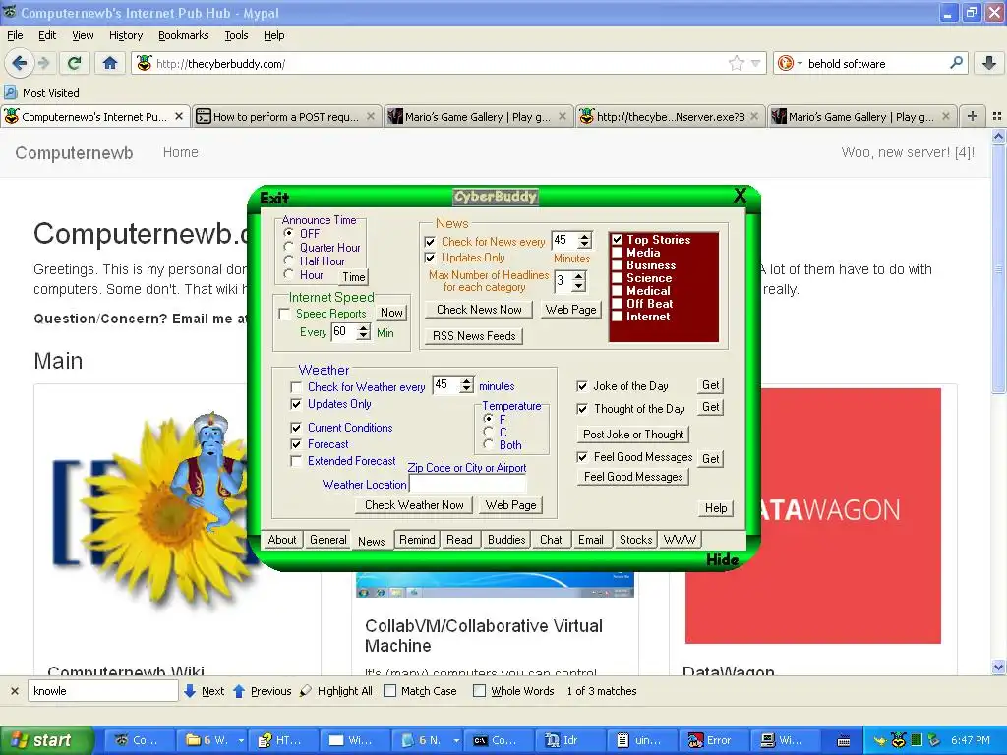1007x755 pixels.
Task: Open the History menu
Action: 126,35
